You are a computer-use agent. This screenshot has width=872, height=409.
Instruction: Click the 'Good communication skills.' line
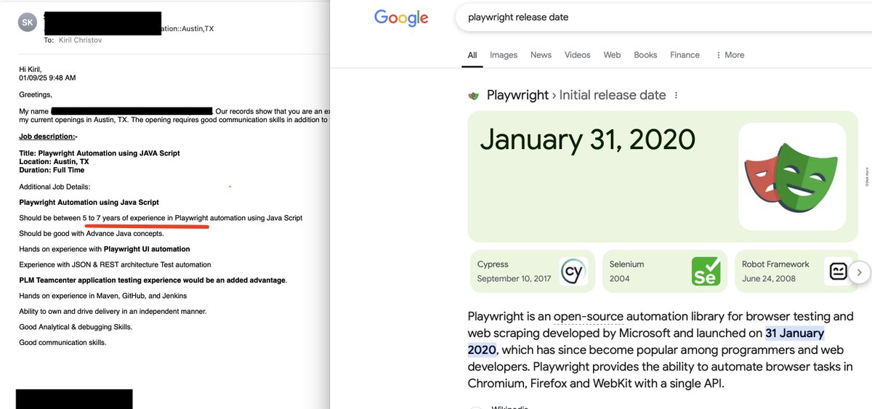(x=62, y=342)
